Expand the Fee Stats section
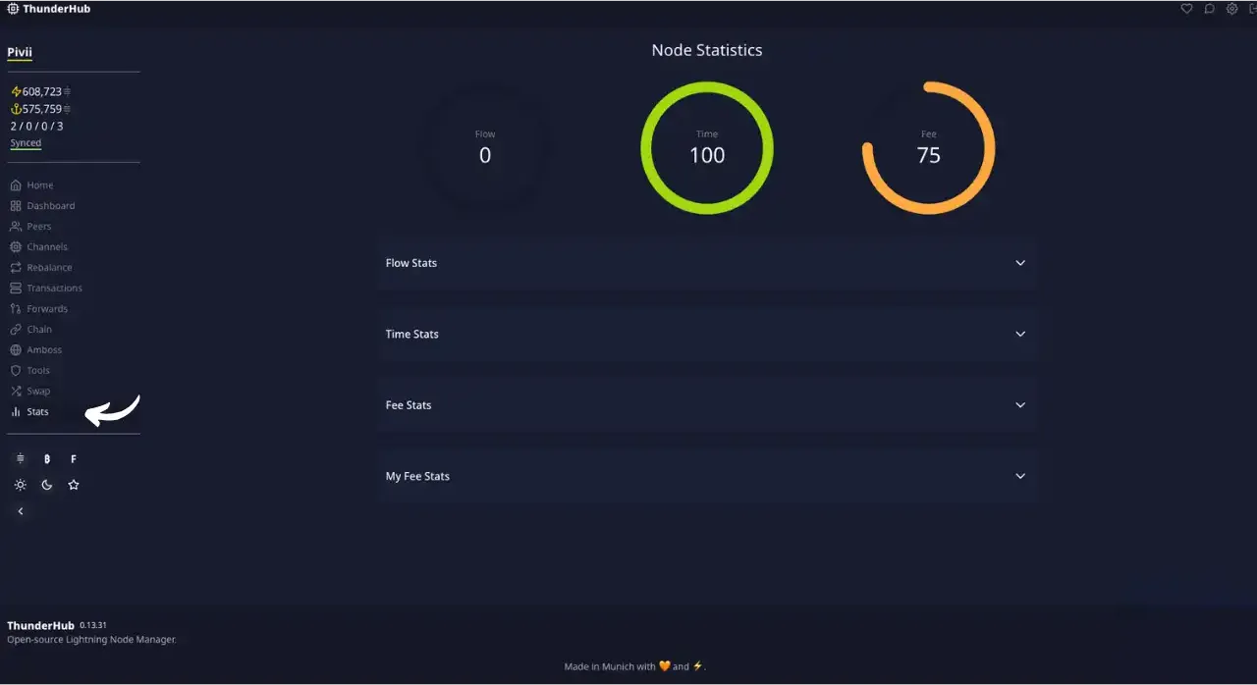Screen dimensions: 1257x685 click(707, 405)
